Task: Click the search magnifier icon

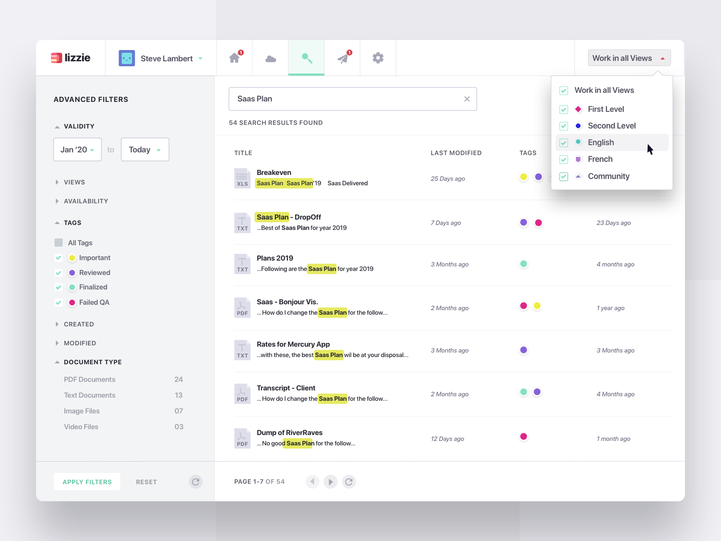Action: coord(306,58)
